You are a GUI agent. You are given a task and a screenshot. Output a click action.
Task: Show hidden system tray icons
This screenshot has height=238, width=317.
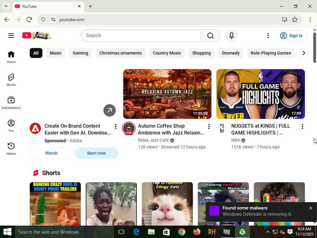pyautogui.click(x=267, y=232)
